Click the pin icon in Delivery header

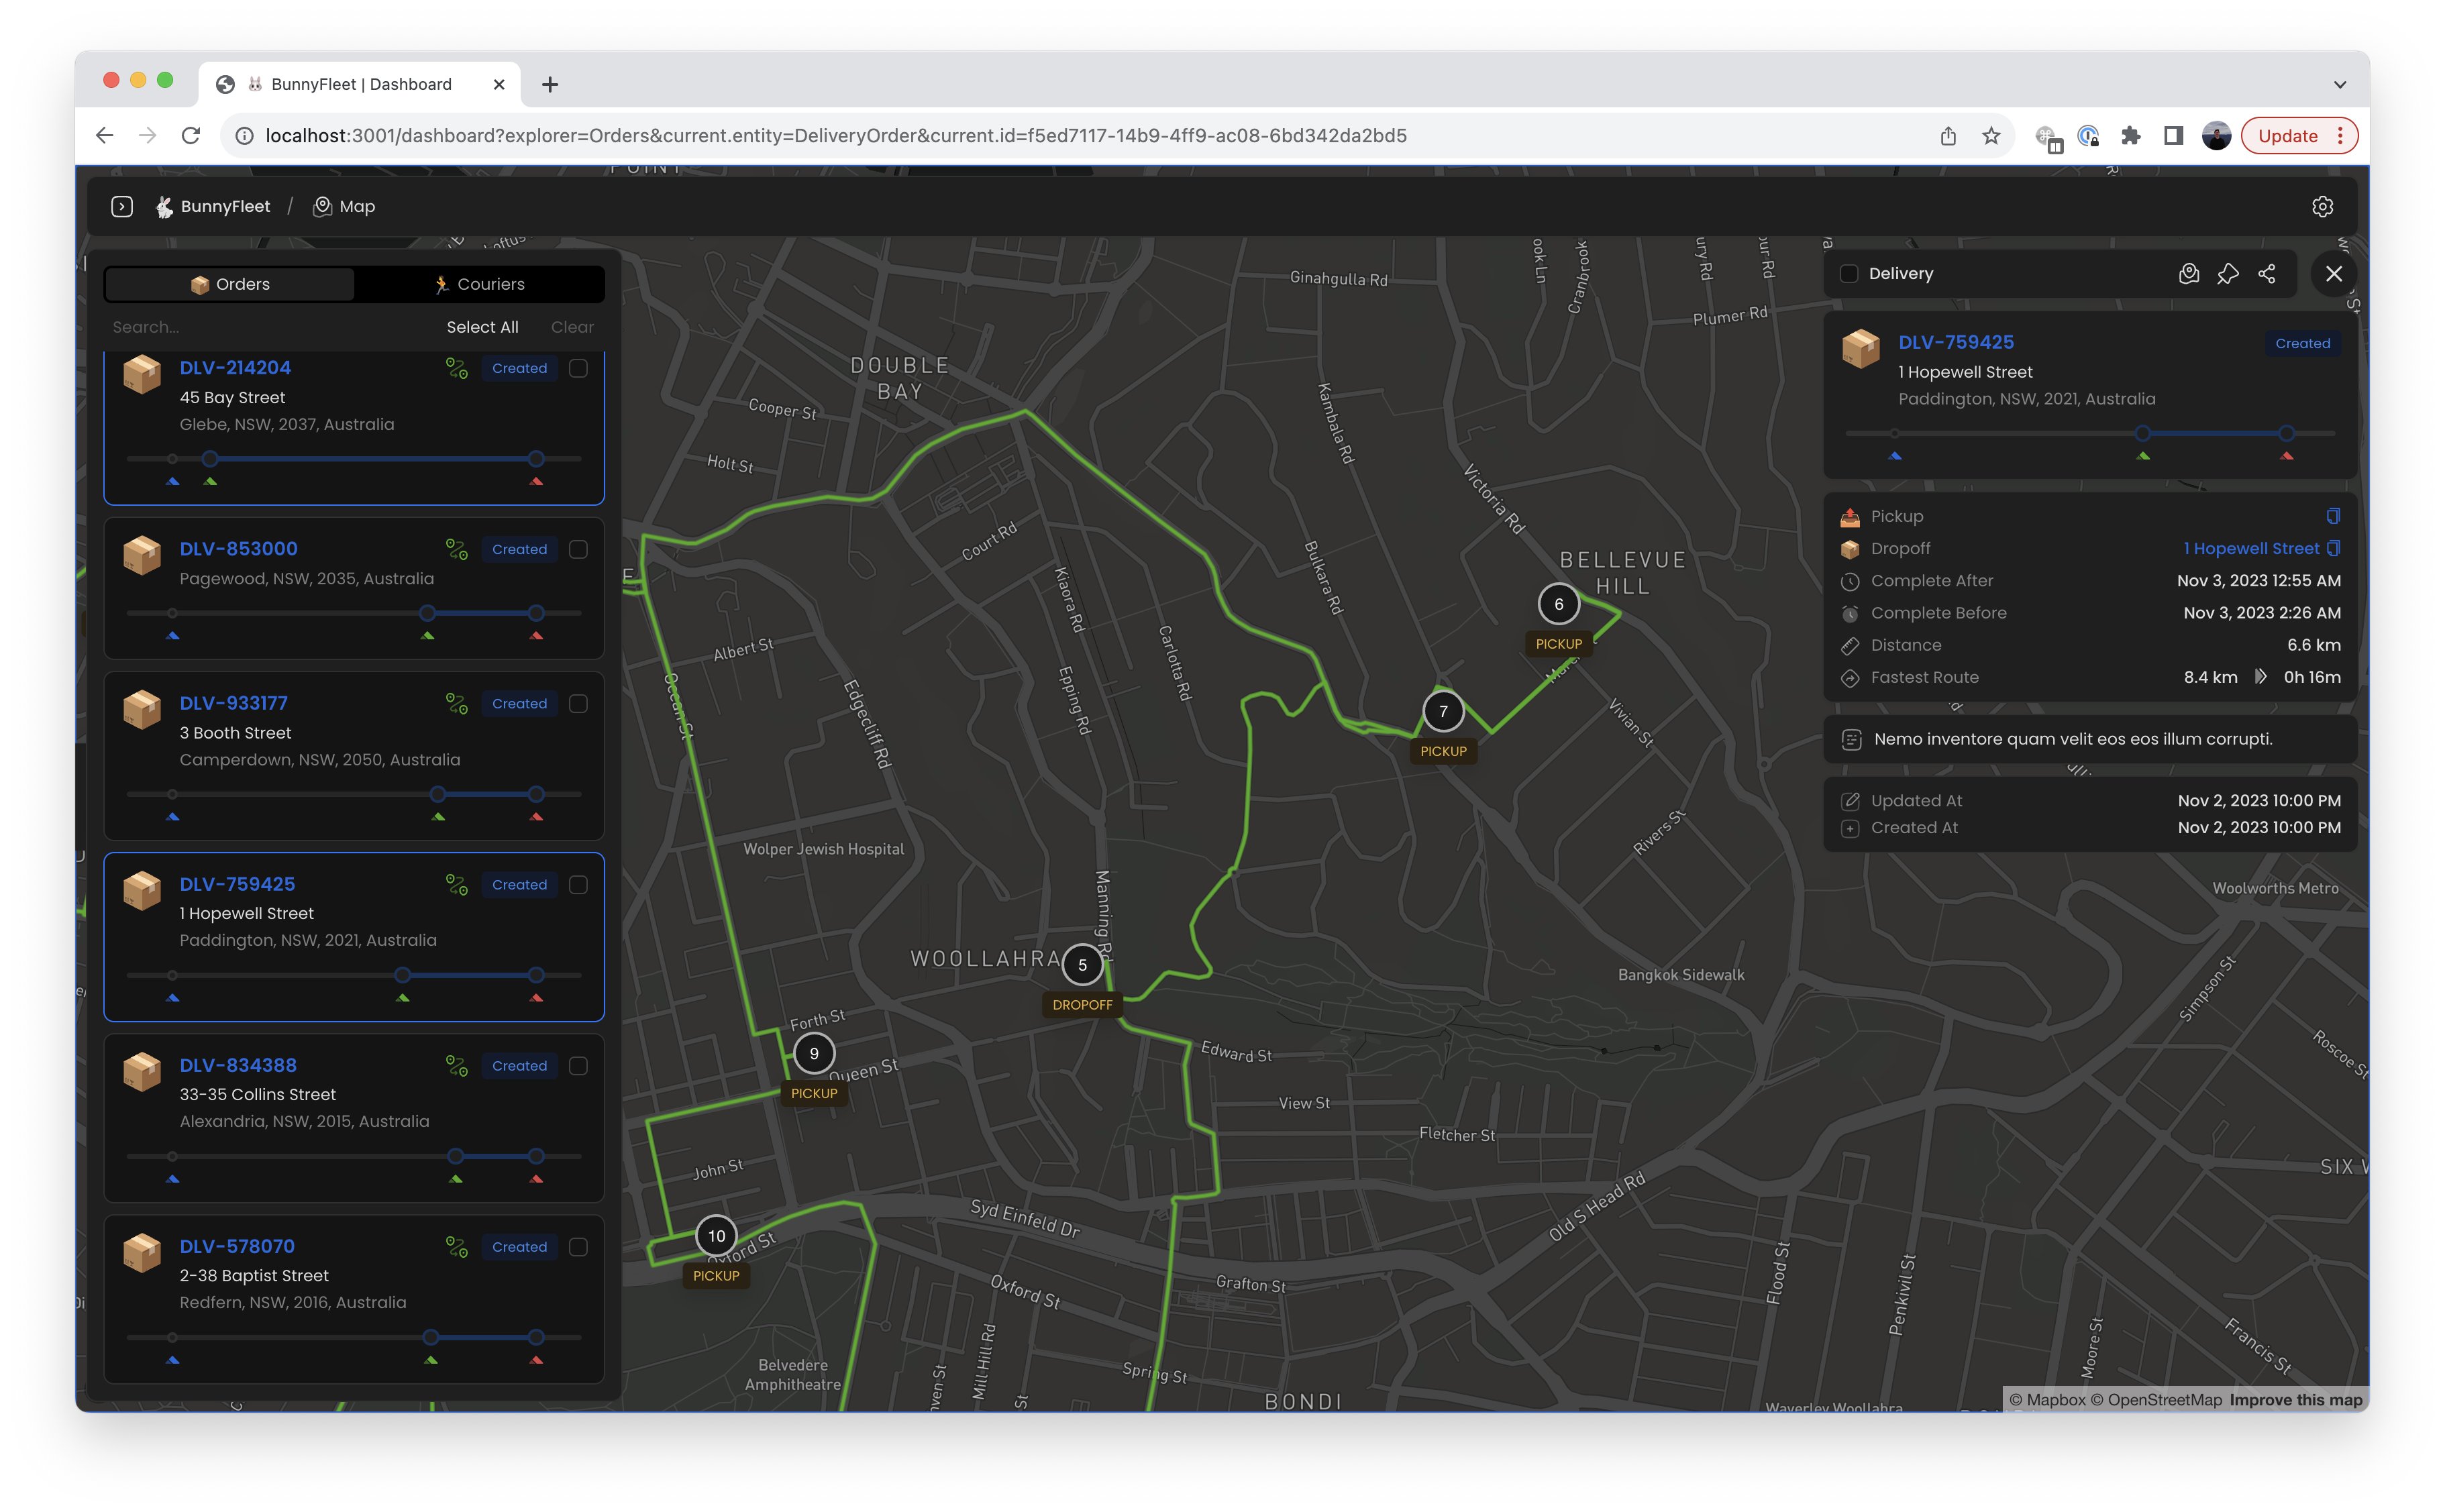pyautogui.click(x=2227, y=274)
